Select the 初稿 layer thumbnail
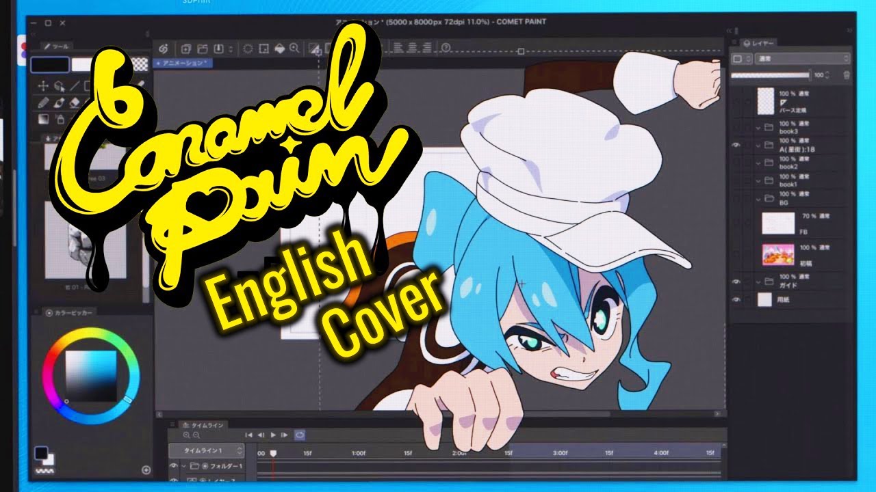Image resolution: width=876 pixels, height=492 pixels. (778, 254)
